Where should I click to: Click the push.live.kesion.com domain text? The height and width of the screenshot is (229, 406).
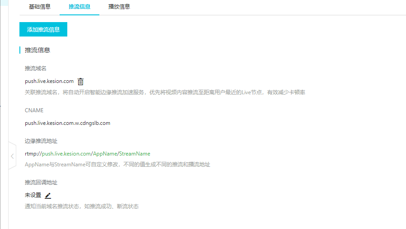(x=49, y=81)
